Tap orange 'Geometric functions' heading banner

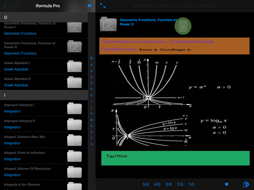coord(175,46)
